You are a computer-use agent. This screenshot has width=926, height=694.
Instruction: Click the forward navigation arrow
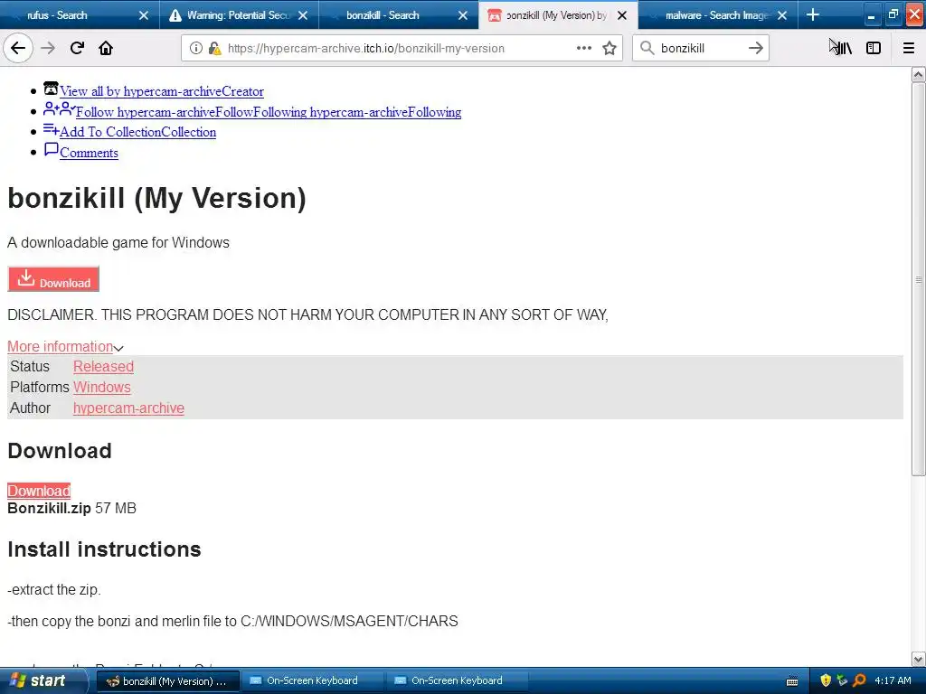(x=48, y=48)
